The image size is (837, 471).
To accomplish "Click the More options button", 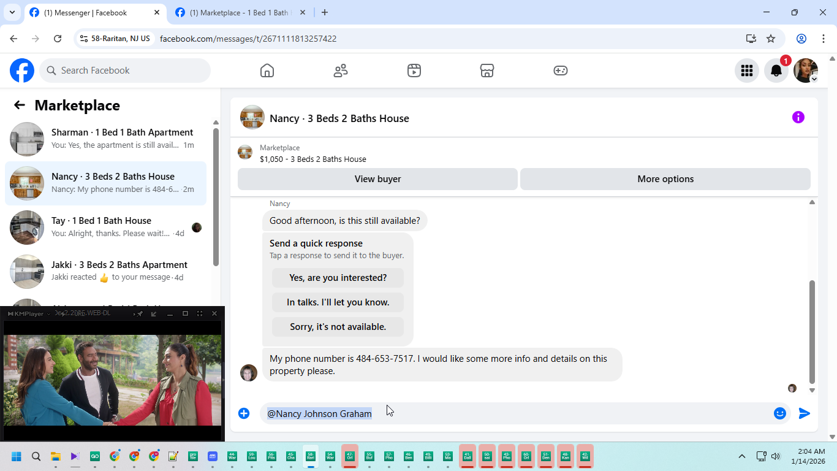I will (665, 179).
